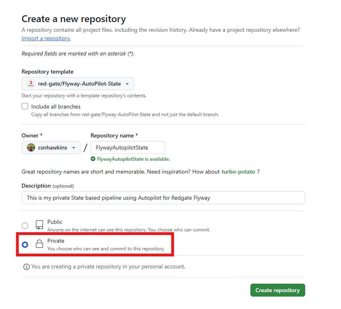341x309 pixels.
Task: Click the Redgate logo in template selector
Action: (31, 84)
